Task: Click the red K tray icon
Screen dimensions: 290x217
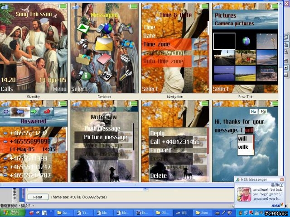Action: [251, 213]
